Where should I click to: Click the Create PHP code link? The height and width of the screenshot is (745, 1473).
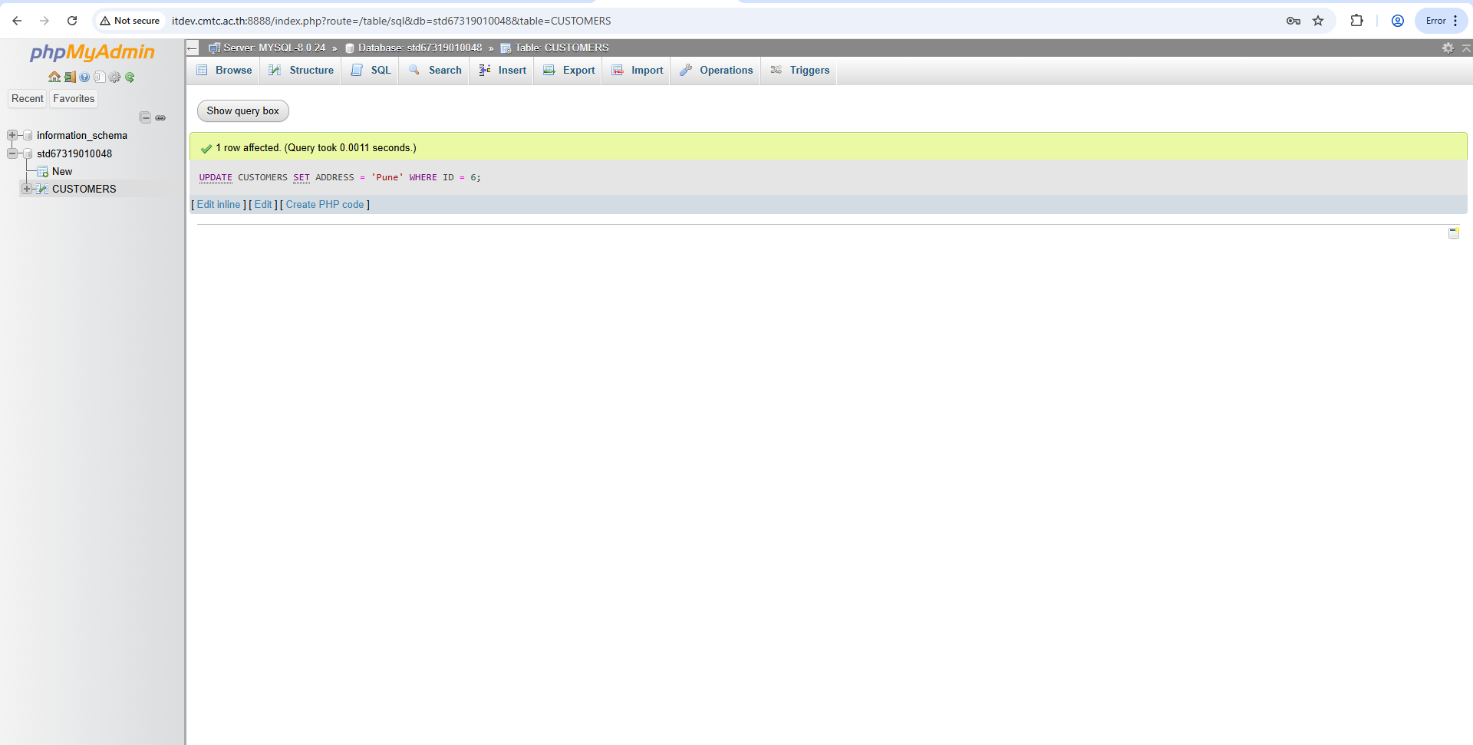[x=325, y=204]
